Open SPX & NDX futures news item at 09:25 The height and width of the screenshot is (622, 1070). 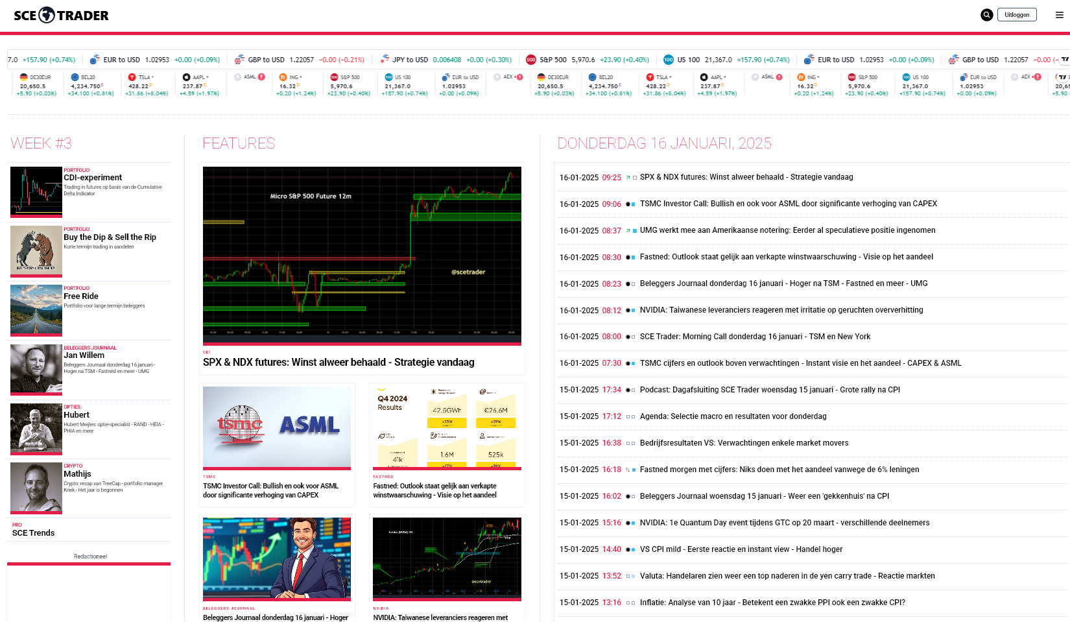tap(746, 177)
